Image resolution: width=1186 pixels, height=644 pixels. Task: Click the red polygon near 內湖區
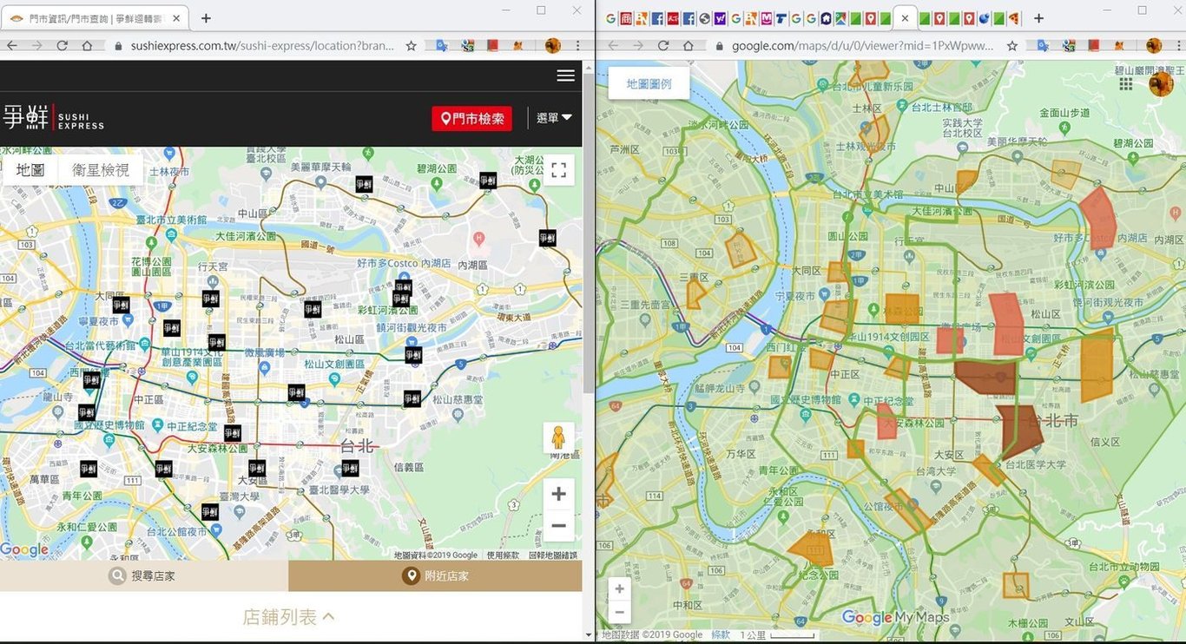1099,218
